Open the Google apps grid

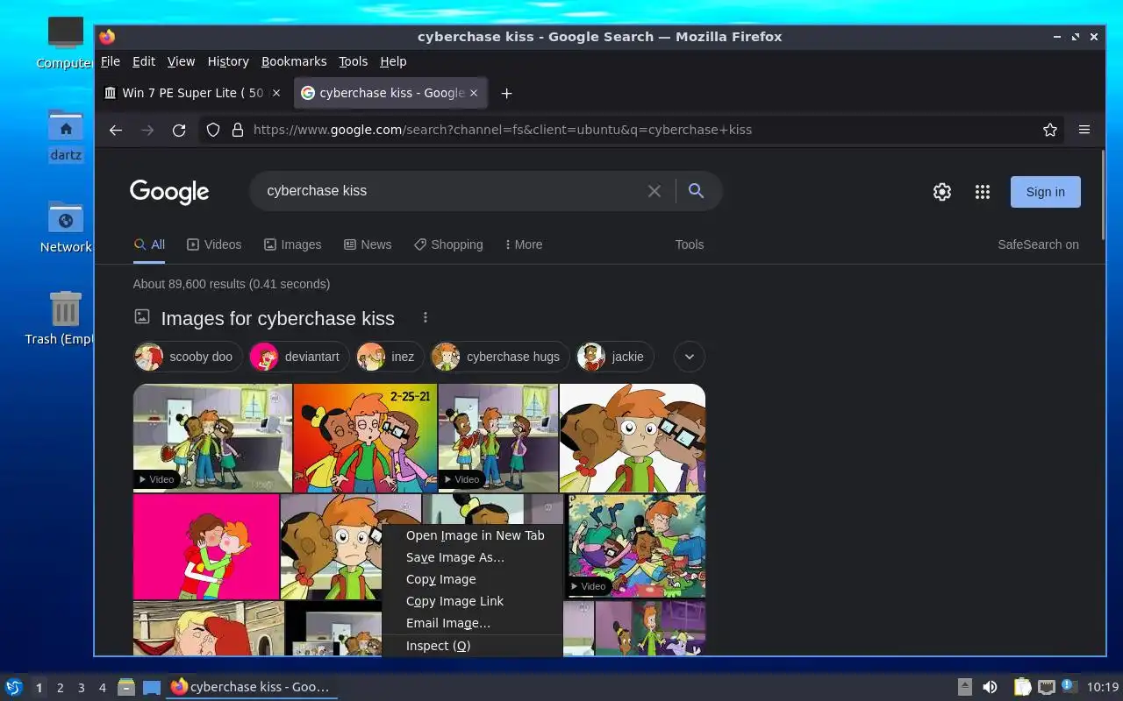coord(983,192)
